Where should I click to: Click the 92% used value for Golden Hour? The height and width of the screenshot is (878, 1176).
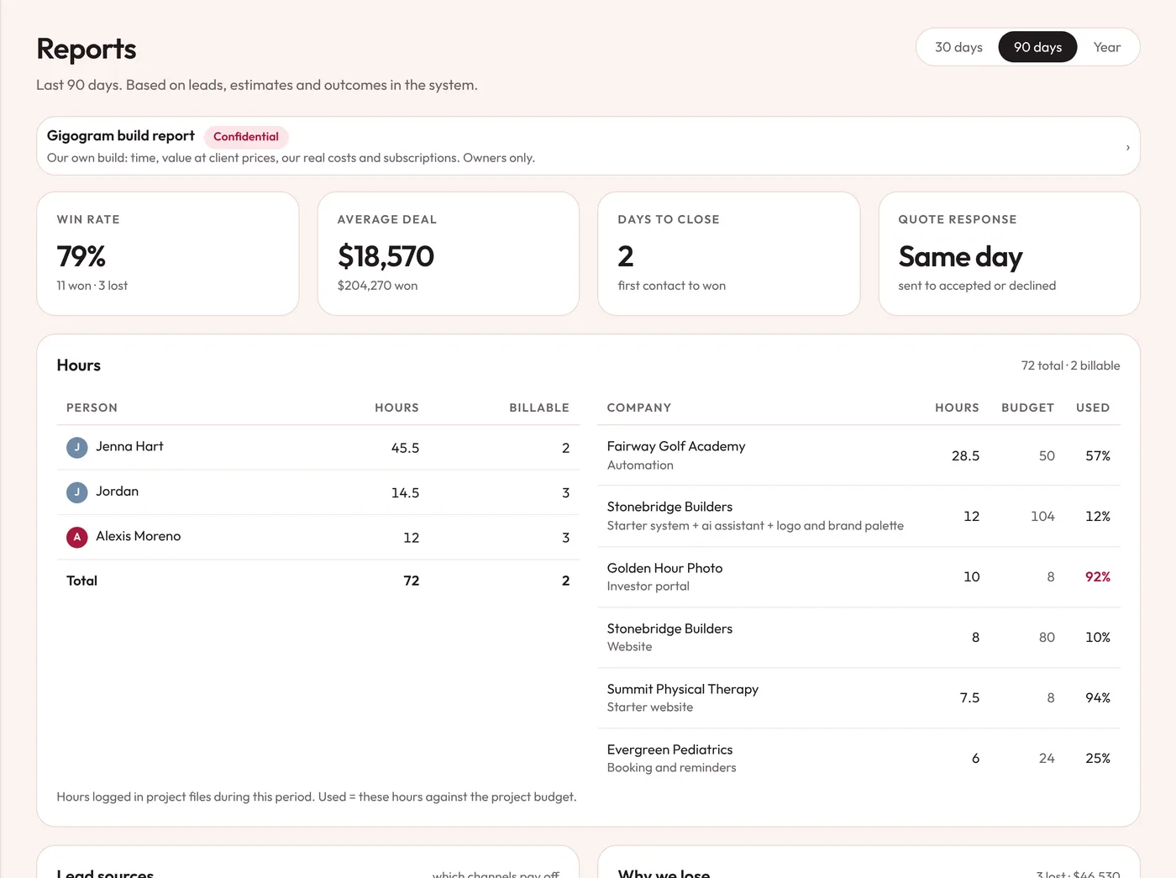[x=1097, y=576]
